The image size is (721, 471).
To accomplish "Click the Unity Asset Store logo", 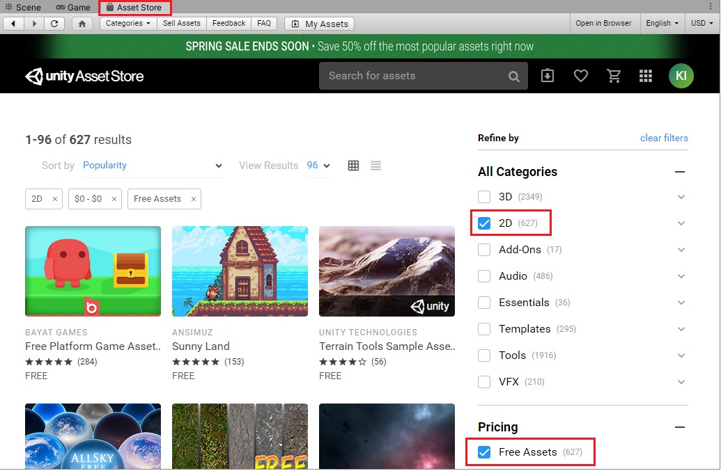I will (x=84, y=77).
